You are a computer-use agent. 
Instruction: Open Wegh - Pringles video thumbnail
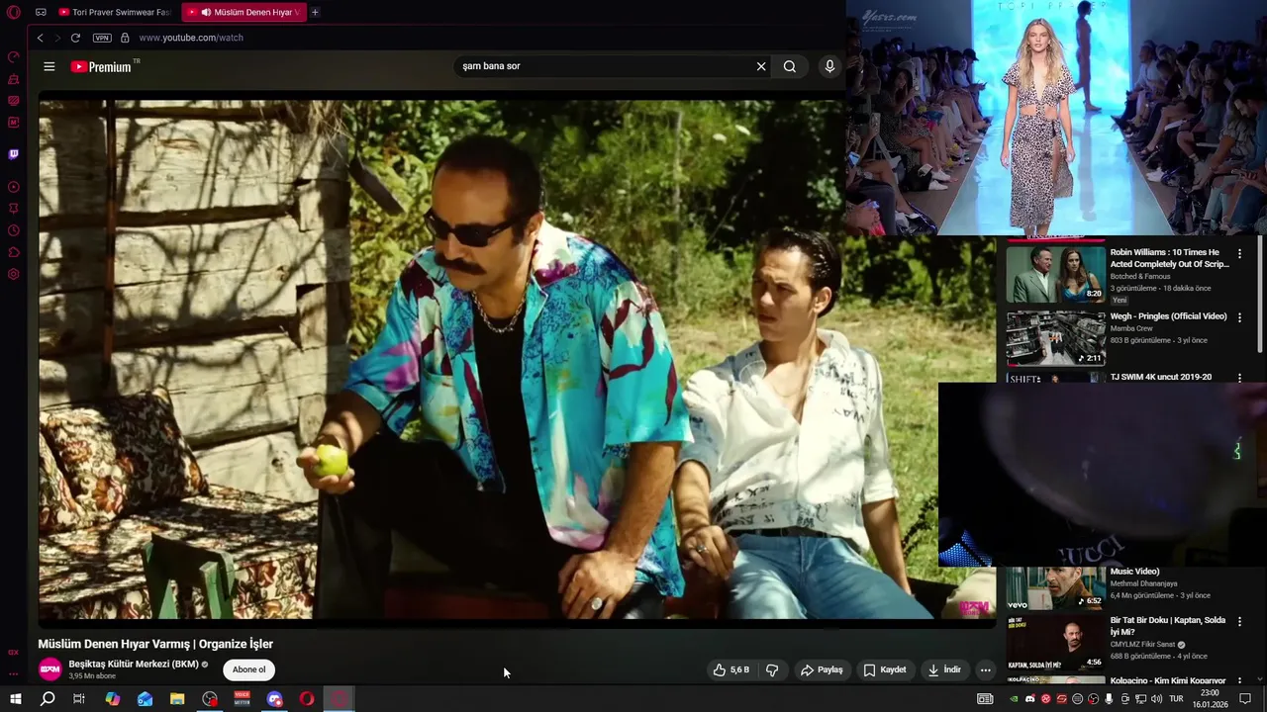coord(1055,338)
